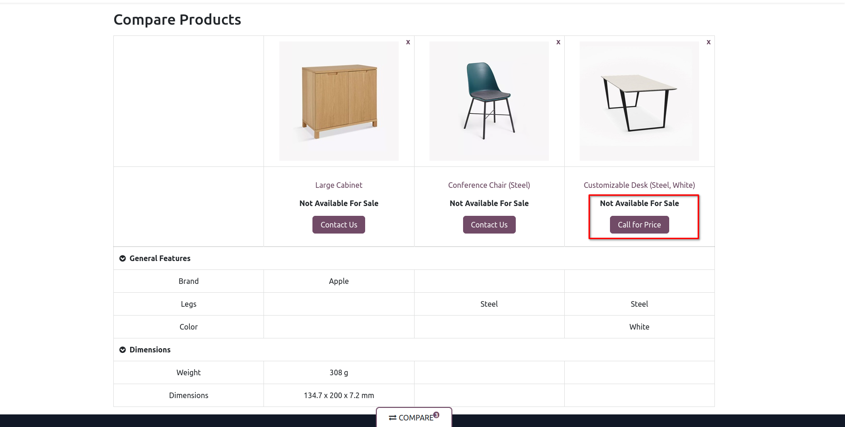Image resolution: width=845 pixels, height=427 pixels.
Task: Remove Customizable Desk with its x icon
Action: [708, 42]
